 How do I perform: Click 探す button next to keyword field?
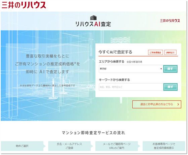pyautogui.click(x=171, y=87)
